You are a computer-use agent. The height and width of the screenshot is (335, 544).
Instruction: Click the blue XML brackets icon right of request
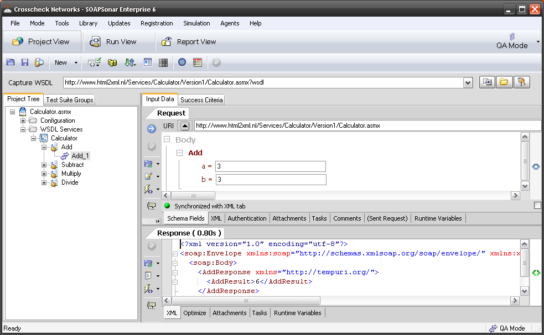[x=536, y=166]
